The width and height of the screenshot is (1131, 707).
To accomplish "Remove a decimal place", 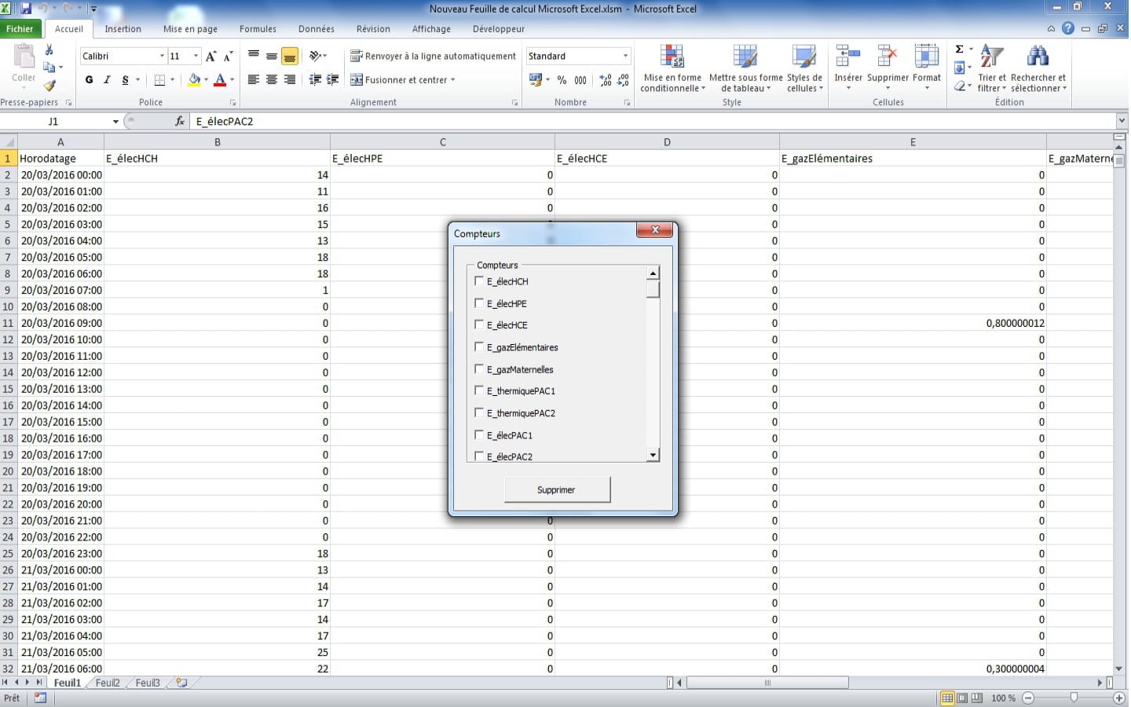I will click(x=623, y=79).
